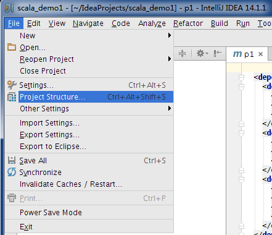Image resolution: width=272 pixels, height=235 pixels.
Task: Click the hide panel arrow icon
Action: [217, 53]
